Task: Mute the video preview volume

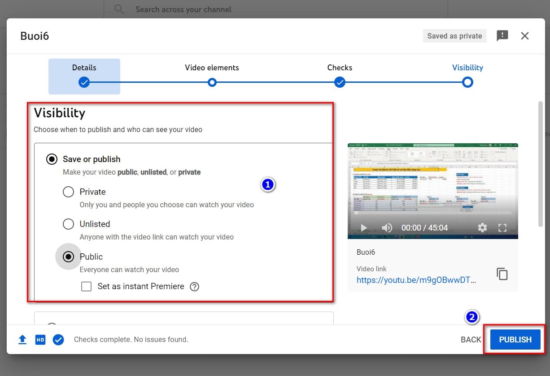Action: pyautogui.click(x=387, y=228)
